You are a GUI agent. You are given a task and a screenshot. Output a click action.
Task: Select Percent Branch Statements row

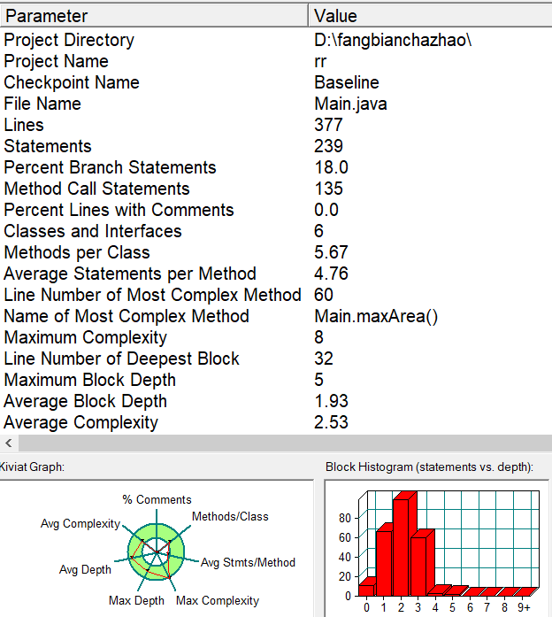click(x=276, y=167)
